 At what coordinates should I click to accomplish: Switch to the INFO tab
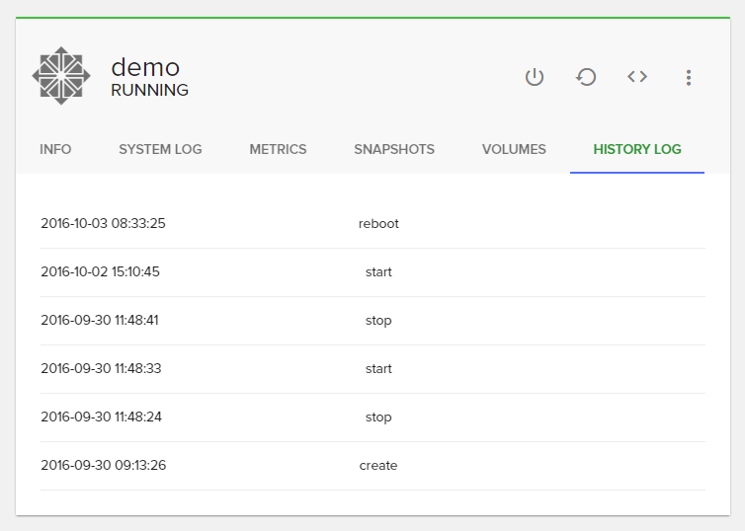click(x=55, y=149)
